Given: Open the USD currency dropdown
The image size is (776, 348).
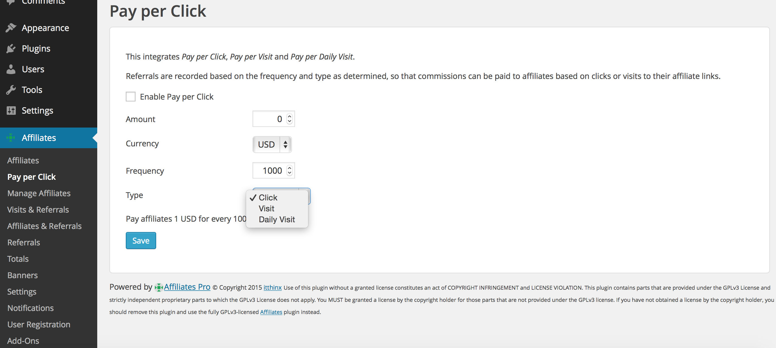Looking at the screenshot, I should pos(272,145).
